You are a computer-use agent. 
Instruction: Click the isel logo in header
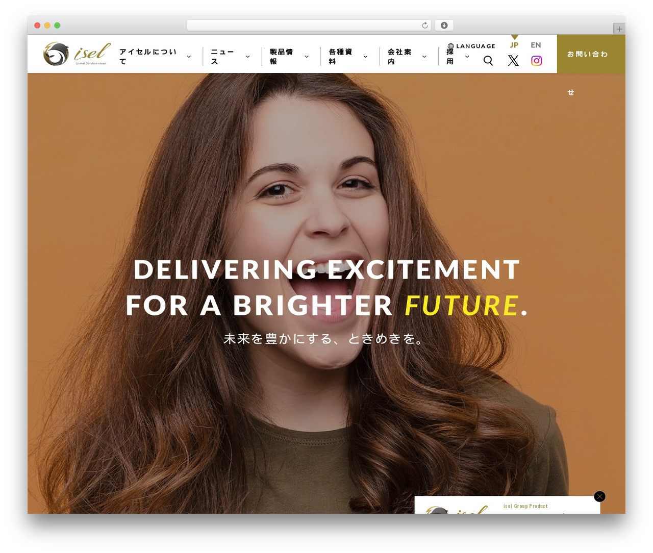pyautogui.click(x=77, y=54)
